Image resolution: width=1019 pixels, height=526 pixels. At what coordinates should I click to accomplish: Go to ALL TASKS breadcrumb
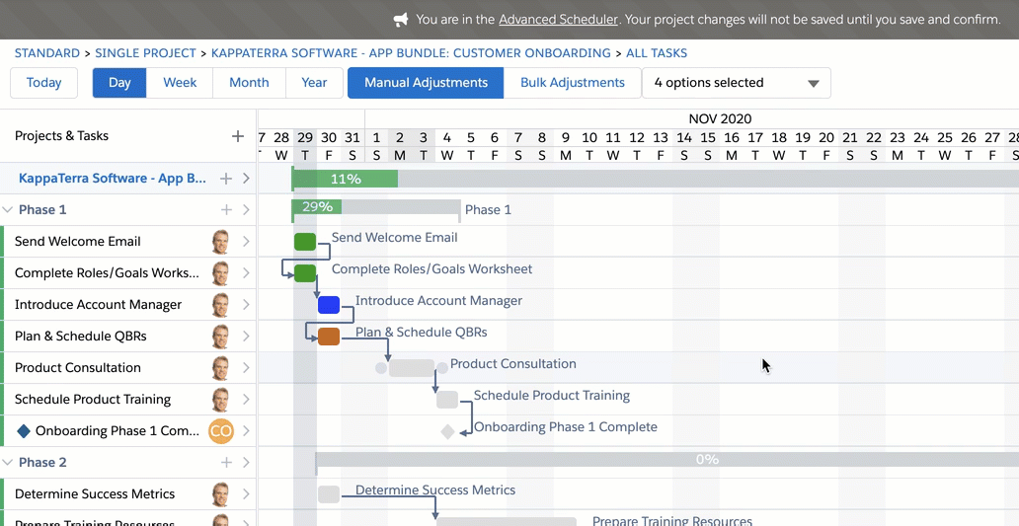(x=657, y=53)
